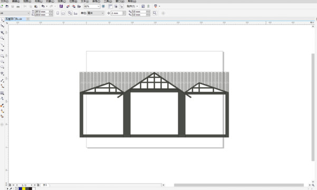Open the zoom level dropdown
The image size is (317, 190).
98,6
